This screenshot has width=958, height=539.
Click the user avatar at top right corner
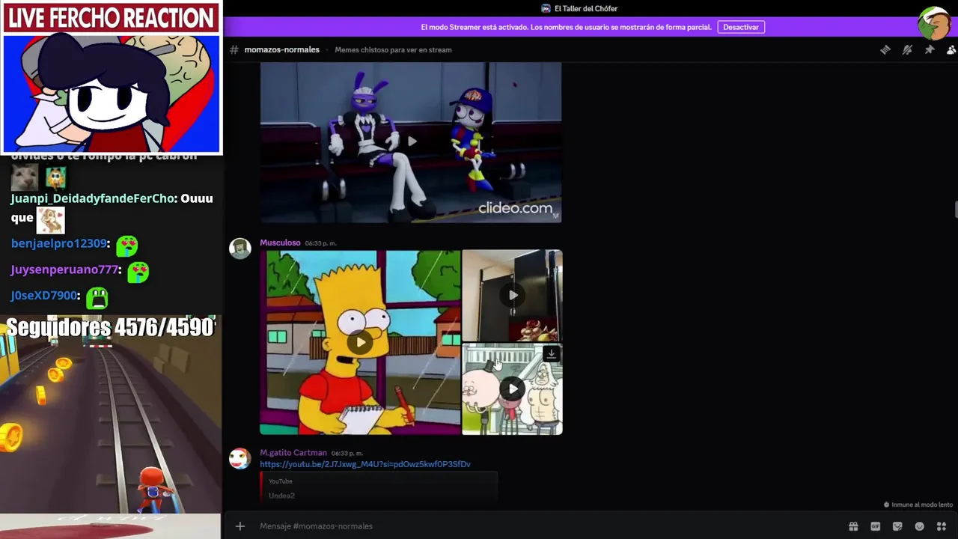tap(935, 24)
